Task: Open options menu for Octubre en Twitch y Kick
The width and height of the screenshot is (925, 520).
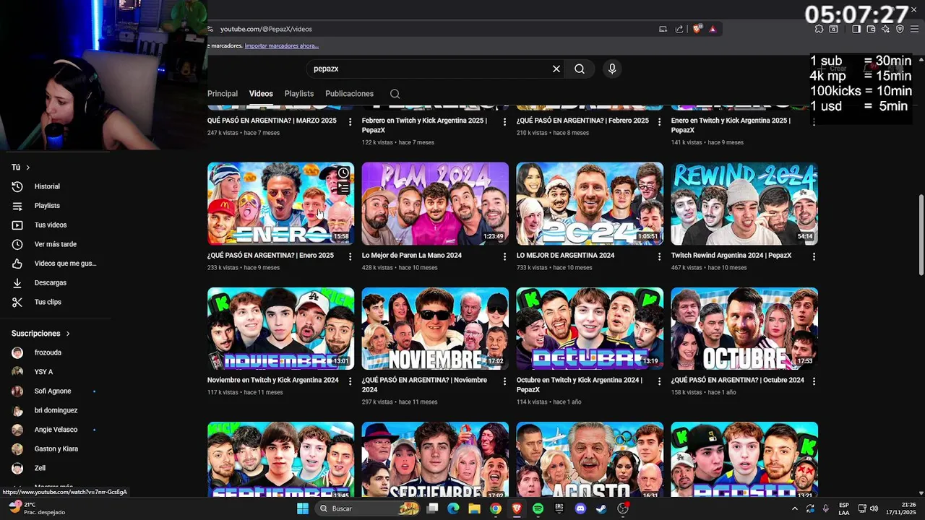Action: pos(659,381)
